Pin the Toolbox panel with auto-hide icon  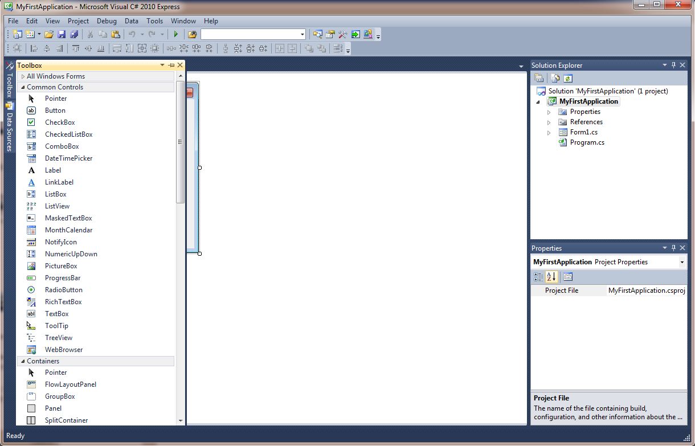171,65
